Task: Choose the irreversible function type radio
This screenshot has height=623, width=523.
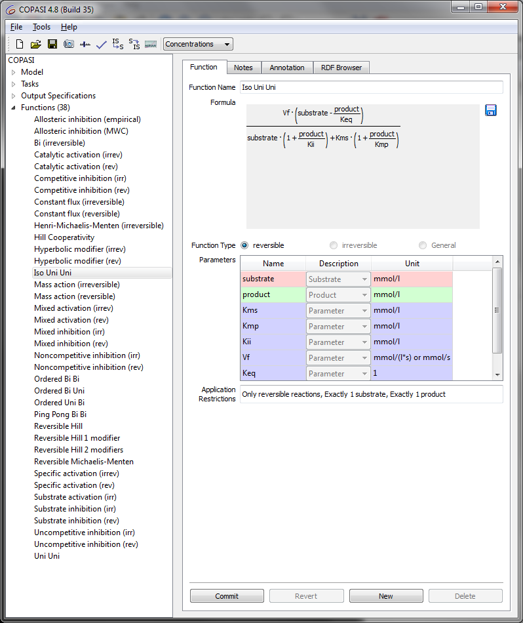Action: pos(334,245)
